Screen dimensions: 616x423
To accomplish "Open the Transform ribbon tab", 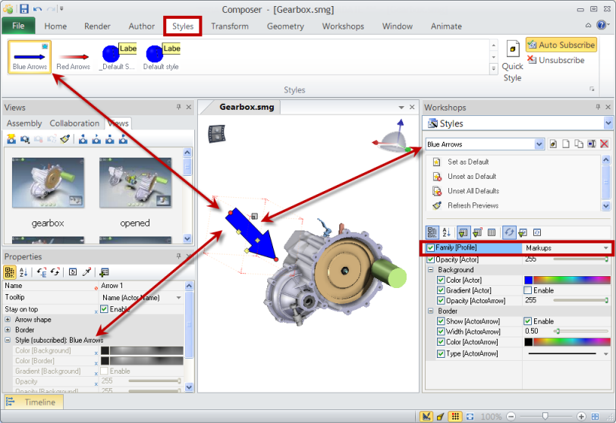I will tap(230, 27).
